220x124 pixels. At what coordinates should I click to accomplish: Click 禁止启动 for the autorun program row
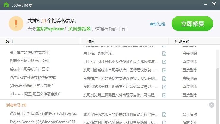[x=190, y=114]
